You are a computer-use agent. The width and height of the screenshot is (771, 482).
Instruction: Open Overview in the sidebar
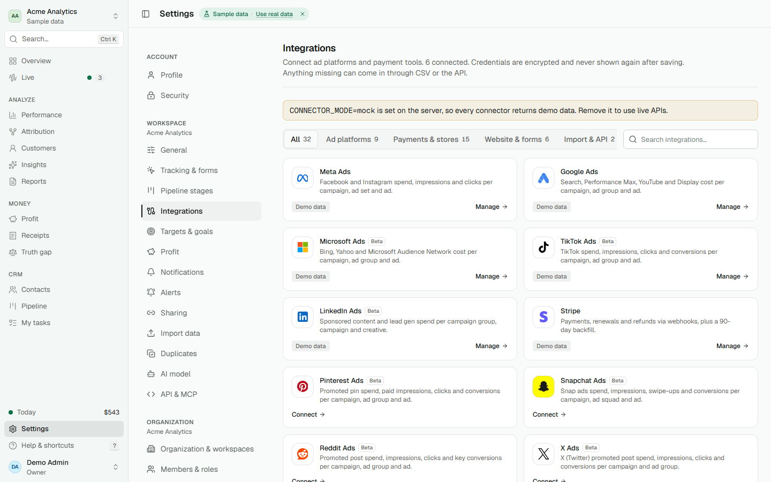[64, 61]
